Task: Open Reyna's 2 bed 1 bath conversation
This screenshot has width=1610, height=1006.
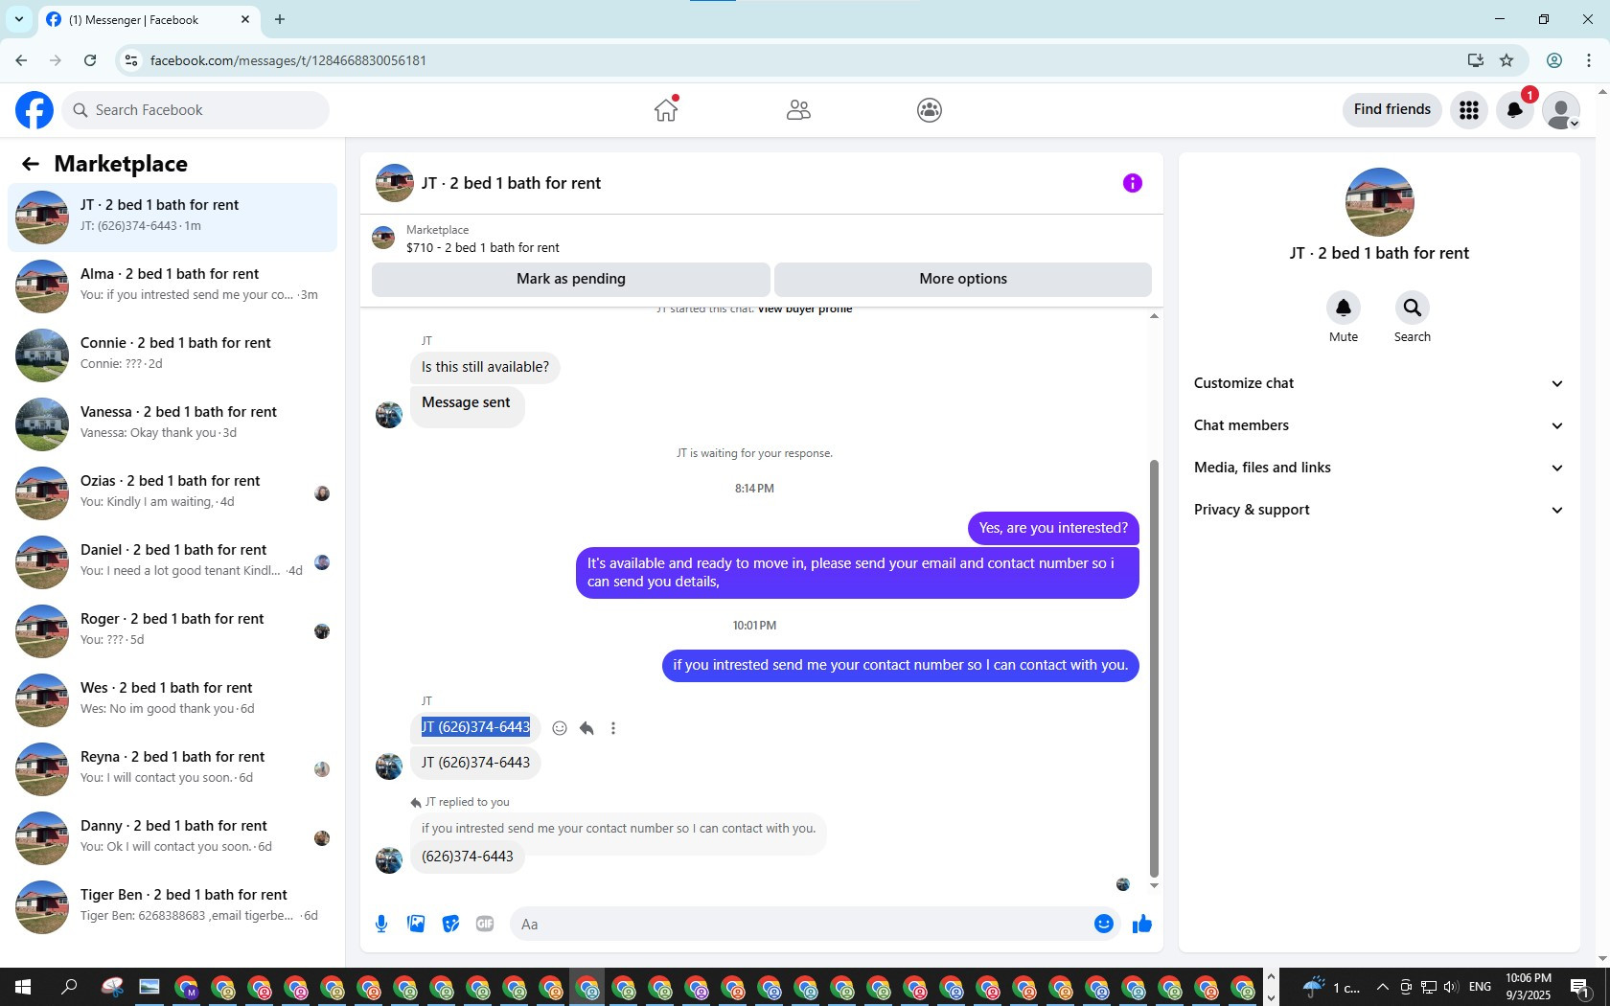Action: 172,769
